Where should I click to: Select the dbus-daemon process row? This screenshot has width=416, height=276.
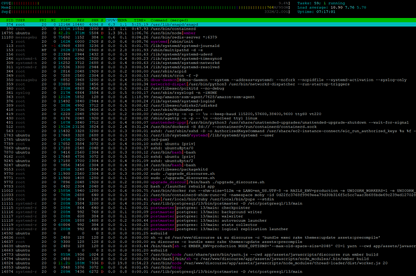(x=208, y=80)
